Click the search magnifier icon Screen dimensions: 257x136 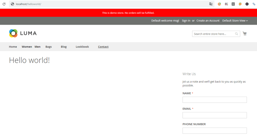(x=236, y=34)
